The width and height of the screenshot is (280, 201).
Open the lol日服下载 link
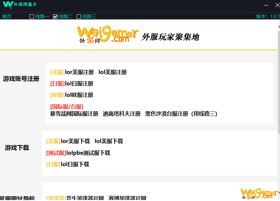coord(75,164)
